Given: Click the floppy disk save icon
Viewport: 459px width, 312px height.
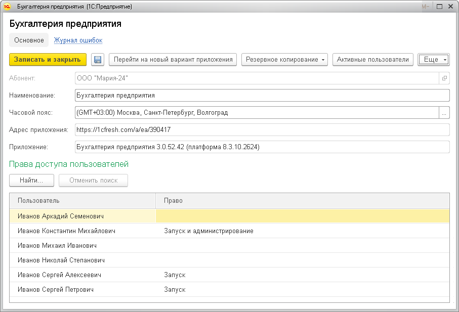Looking at the screenshot, I should point(98,60).
